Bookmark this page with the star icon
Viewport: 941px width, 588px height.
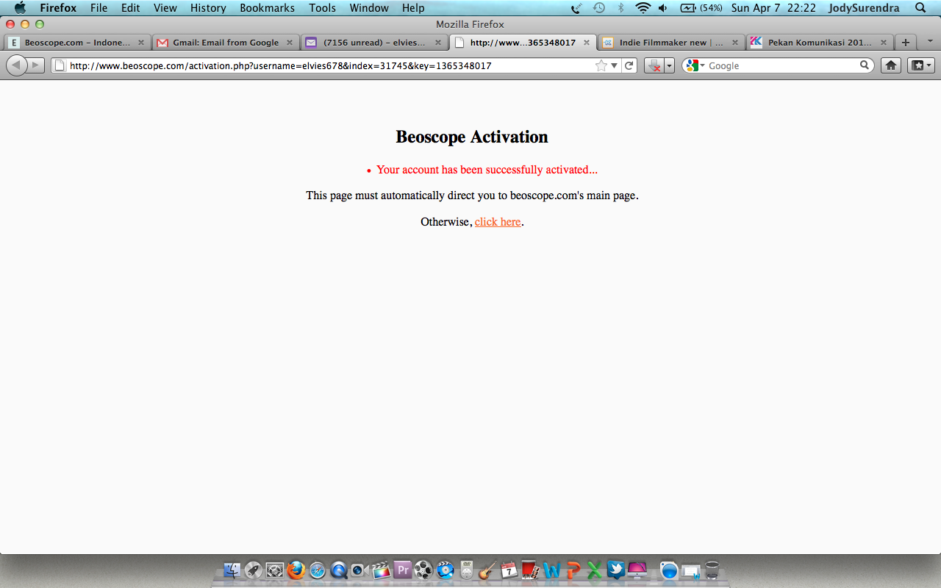coord(601,65)
